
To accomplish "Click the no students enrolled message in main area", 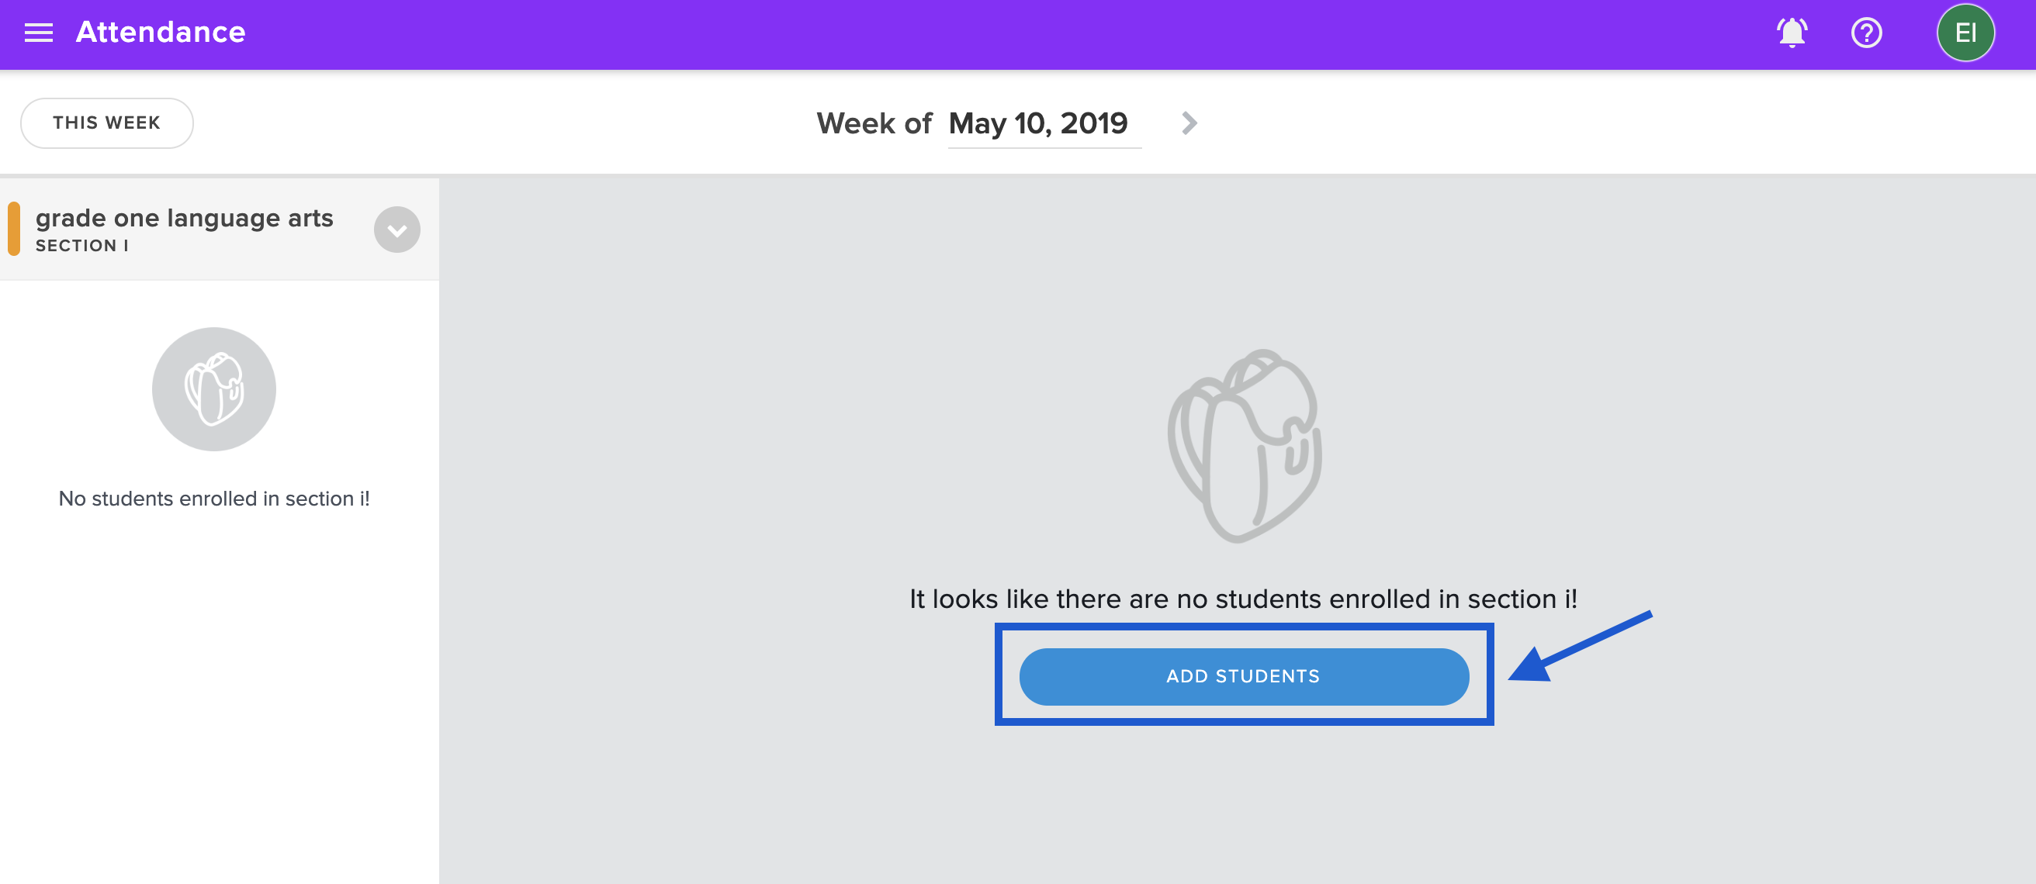I will pyautogui.click(x=1243, y=599).
